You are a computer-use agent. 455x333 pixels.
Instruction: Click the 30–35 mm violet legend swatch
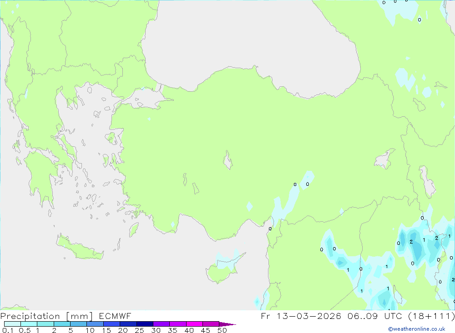coord(162,324)
